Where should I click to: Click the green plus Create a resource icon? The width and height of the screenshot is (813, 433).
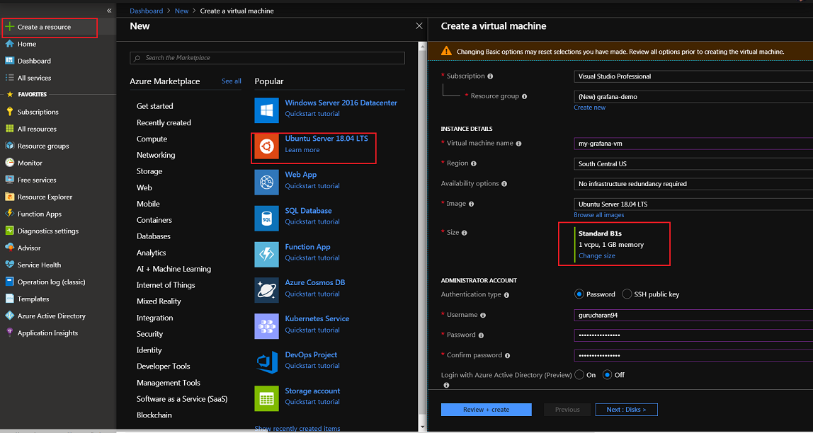coord(9,27)
